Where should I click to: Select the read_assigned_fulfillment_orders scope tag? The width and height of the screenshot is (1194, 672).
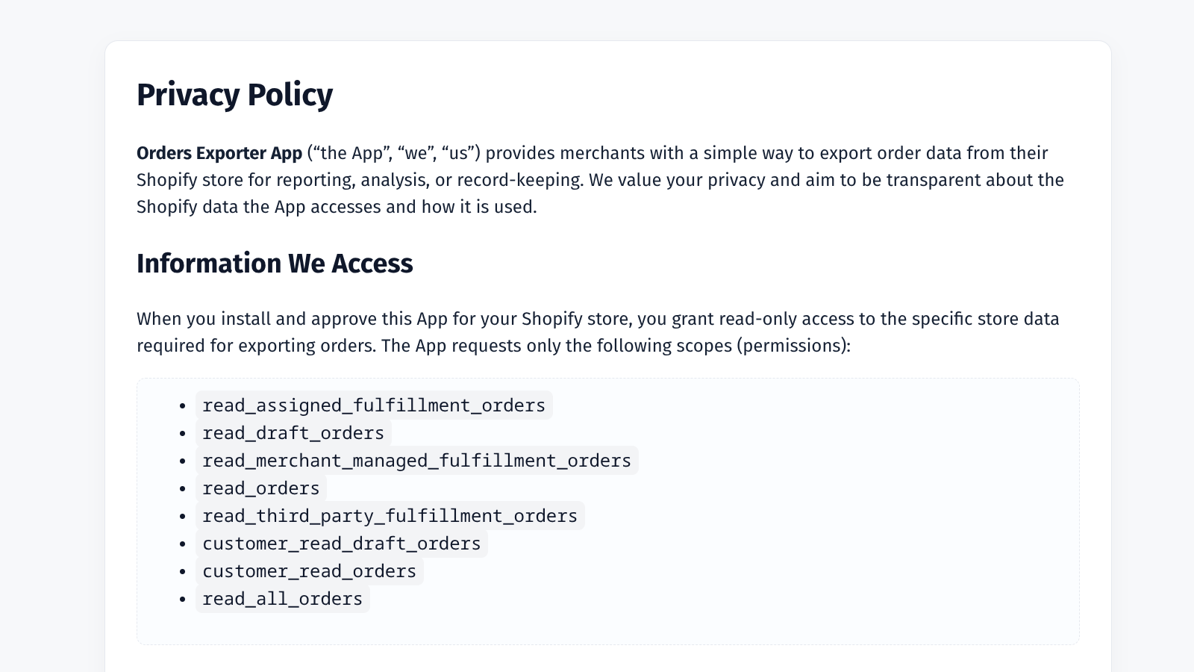coord(374,405)
